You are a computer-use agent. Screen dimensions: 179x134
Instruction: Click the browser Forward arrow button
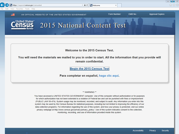(7, 5)
